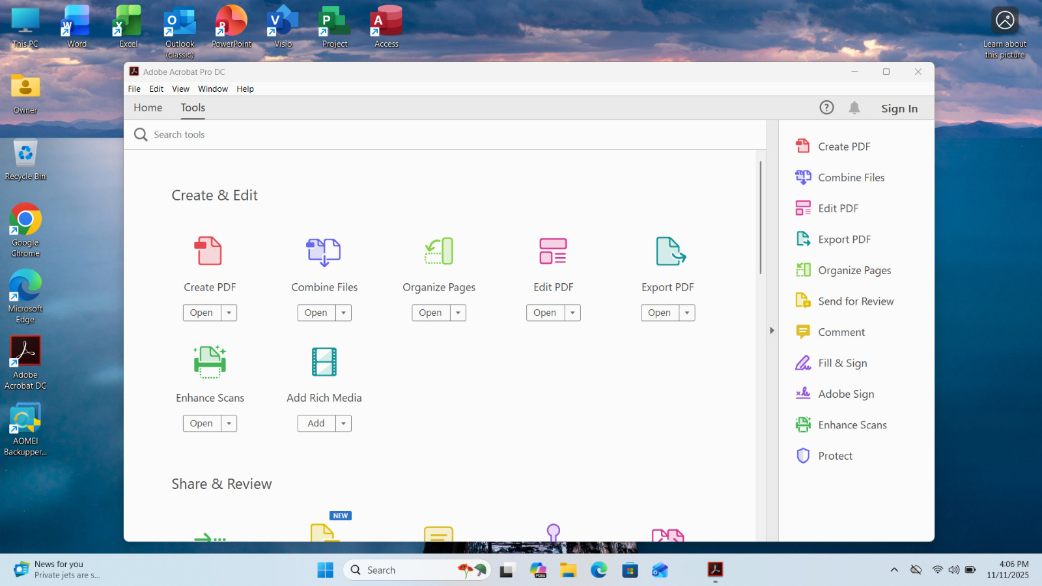The width and height of the screenshot is (1042, 586).
Task: Click Open button under Create PDF
Action: coord(202,313)
